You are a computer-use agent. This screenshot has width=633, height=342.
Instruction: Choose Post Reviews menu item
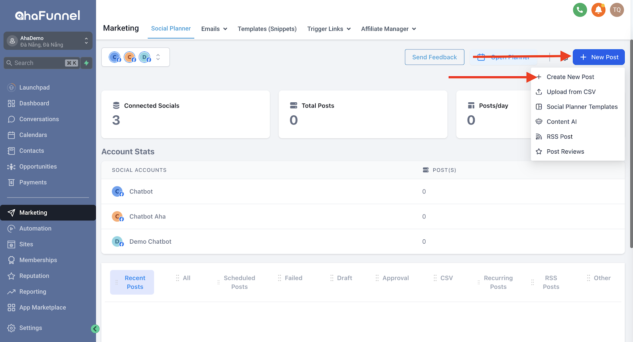click(x=578, y=151)
